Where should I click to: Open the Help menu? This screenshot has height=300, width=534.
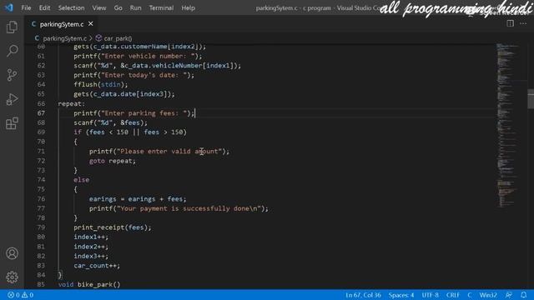point(188,7)
